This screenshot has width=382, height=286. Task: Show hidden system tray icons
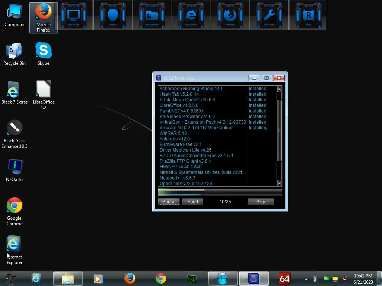click(x=306, y=279)
